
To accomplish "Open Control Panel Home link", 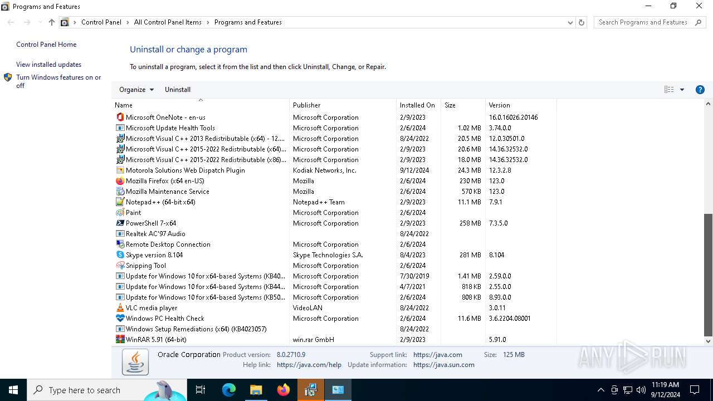I will coord(46,45).
